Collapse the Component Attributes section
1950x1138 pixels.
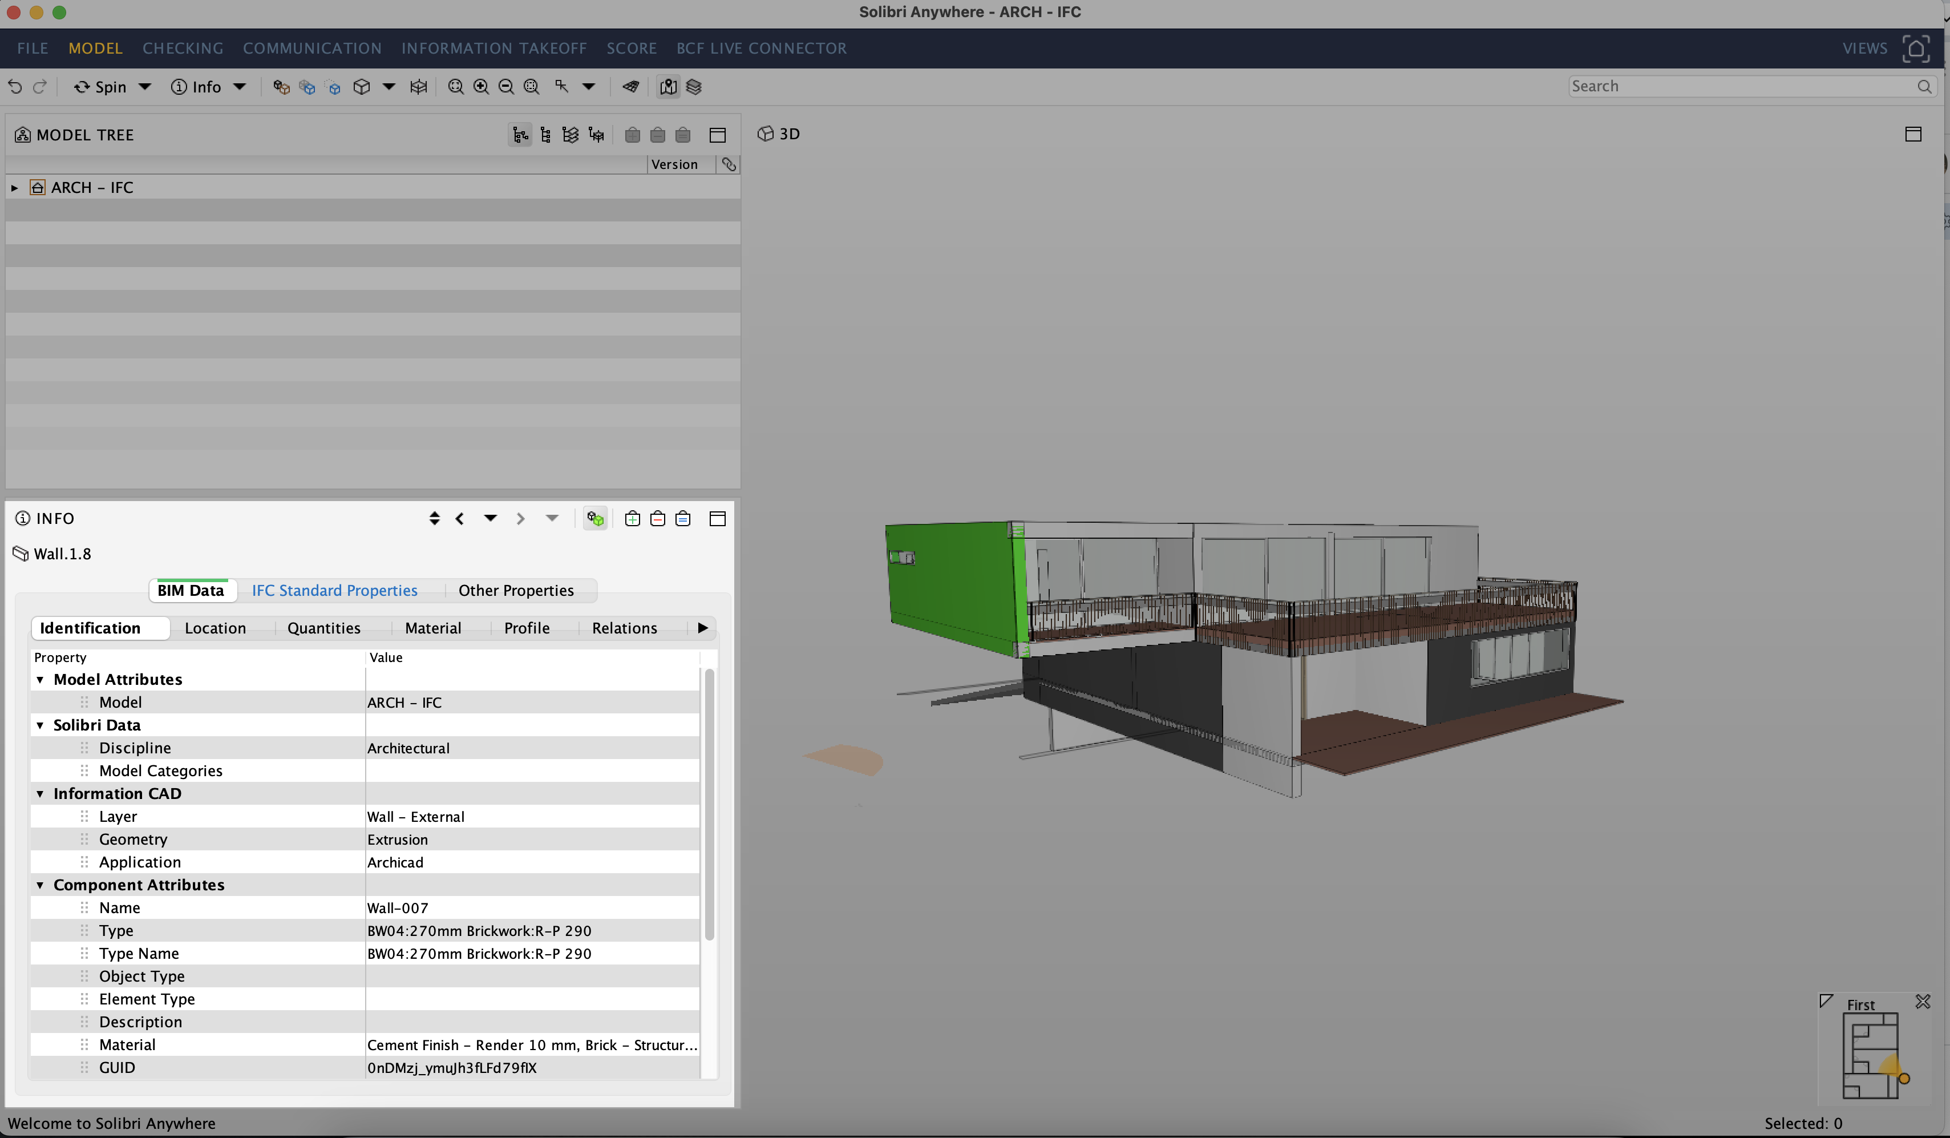[x=41, y=884]
